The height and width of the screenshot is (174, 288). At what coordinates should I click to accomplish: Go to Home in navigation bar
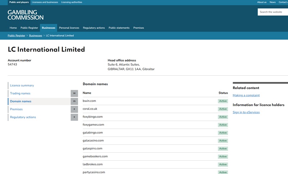(13, 28)
